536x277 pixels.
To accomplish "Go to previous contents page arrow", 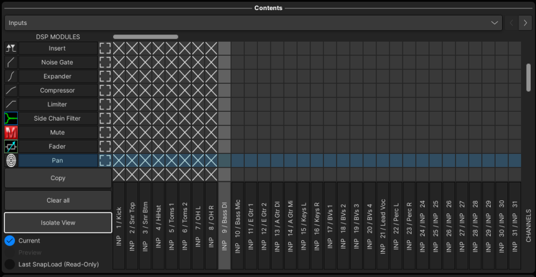I will [x=511, y=23].
